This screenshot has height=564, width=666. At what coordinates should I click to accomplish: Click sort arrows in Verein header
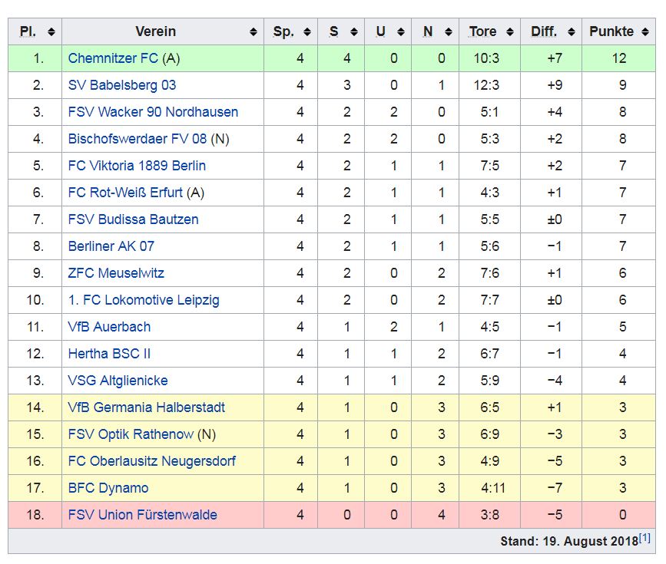coord(253,32)
